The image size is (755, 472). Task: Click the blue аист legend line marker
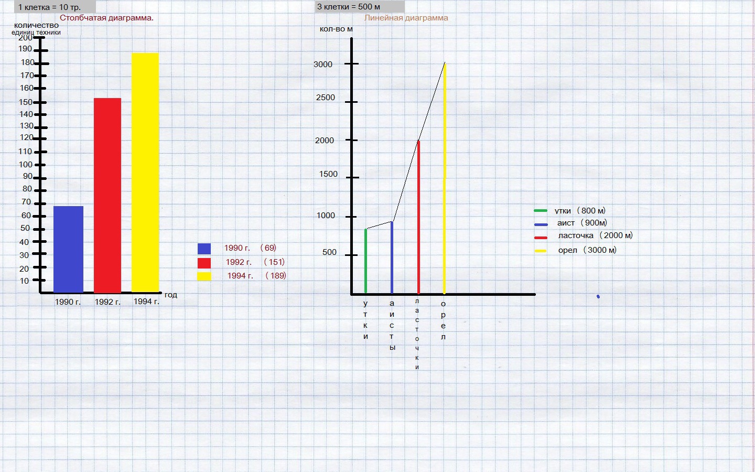541,224
